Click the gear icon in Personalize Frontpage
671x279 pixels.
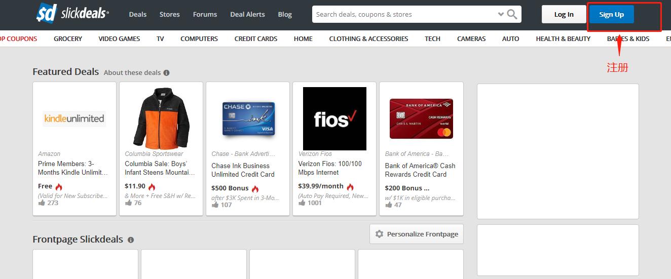(x=379, y=234)
